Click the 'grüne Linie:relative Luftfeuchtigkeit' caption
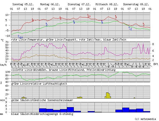159x121 pixels. coord(39,84)
